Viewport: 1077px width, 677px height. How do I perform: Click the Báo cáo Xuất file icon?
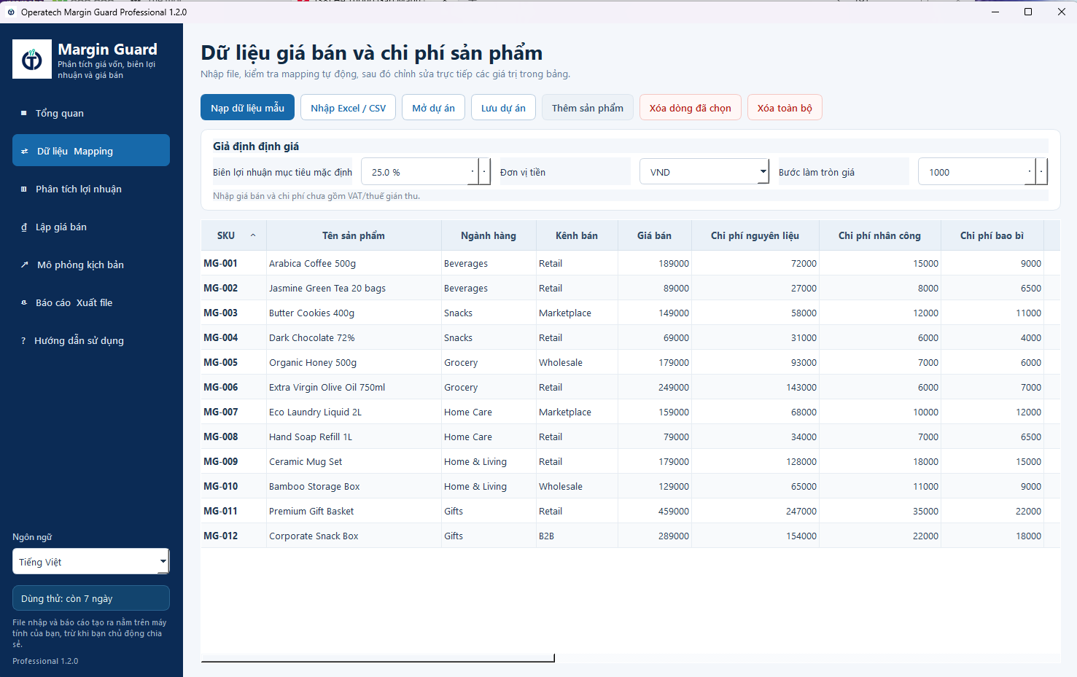tap(24, 302)
